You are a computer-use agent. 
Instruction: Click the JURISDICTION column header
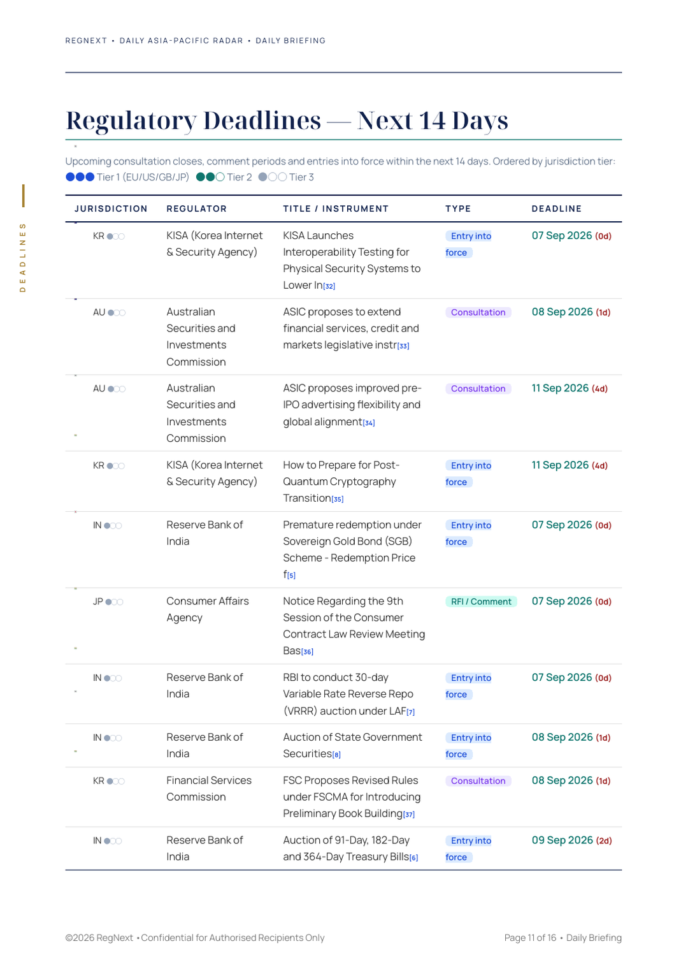(111, 209)
